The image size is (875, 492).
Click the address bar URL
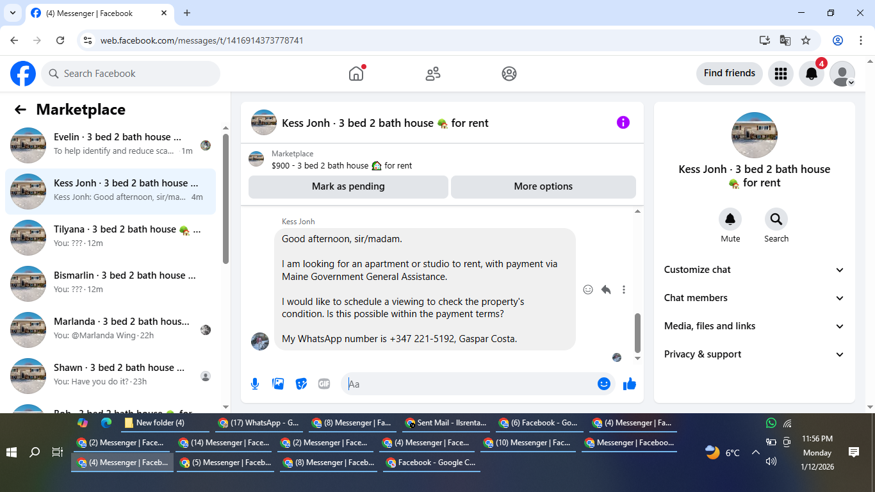[202, 40]
